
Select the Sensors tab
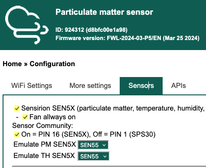[141, 86]
